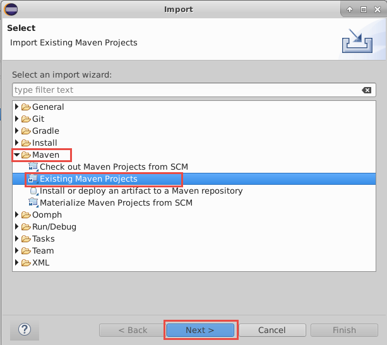Expand the General folder arrow

coord(17,107)
